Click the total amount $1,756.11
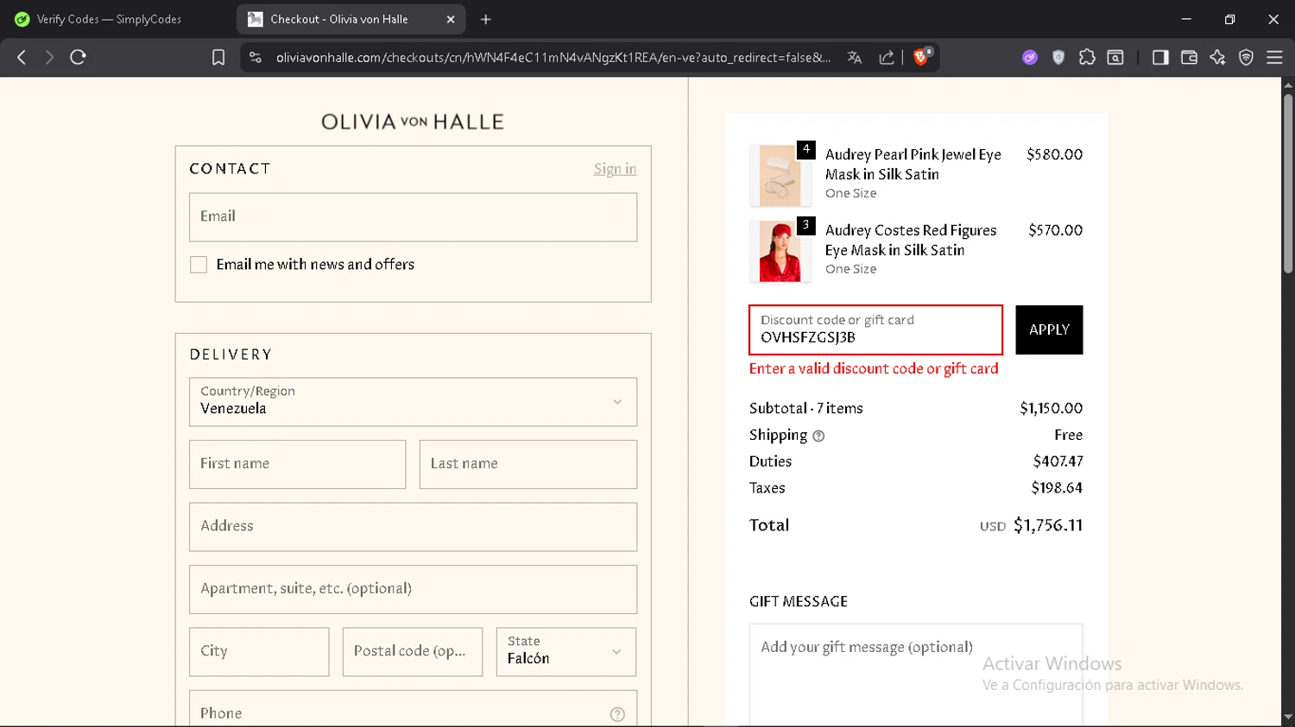This screenshot has height=727, width=1295. [1048, 525]
